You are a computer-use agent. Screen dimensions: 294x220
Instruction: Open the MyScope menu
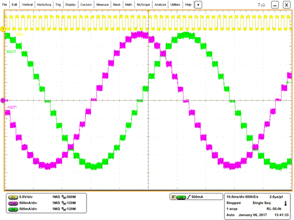point(143,5)
